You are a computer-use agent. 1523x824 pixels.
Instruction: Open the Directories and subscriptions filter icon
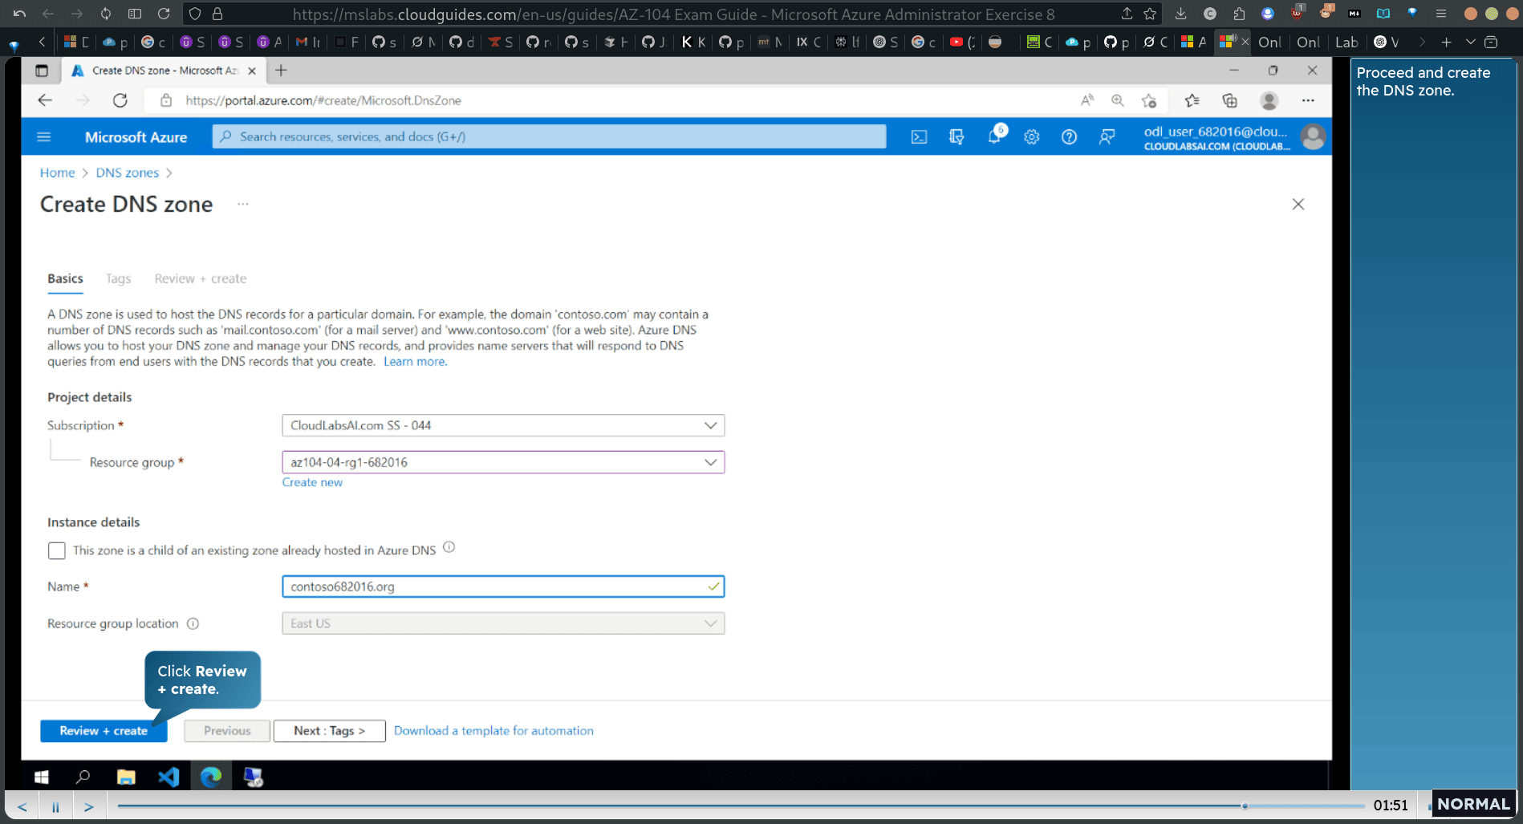[956, 137]
